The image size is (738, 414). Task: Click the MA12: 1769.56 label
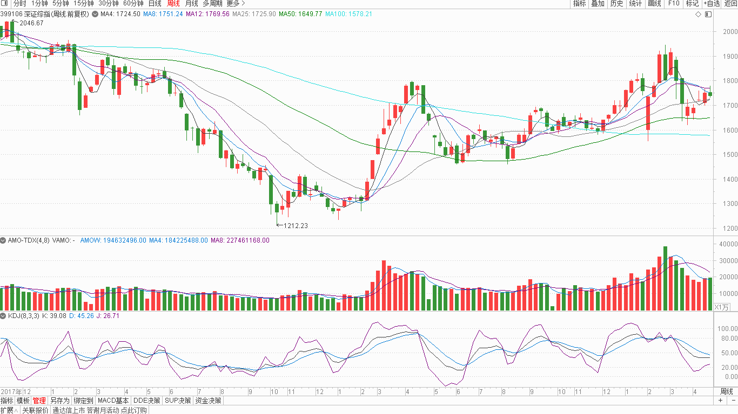tap(207, 13)
